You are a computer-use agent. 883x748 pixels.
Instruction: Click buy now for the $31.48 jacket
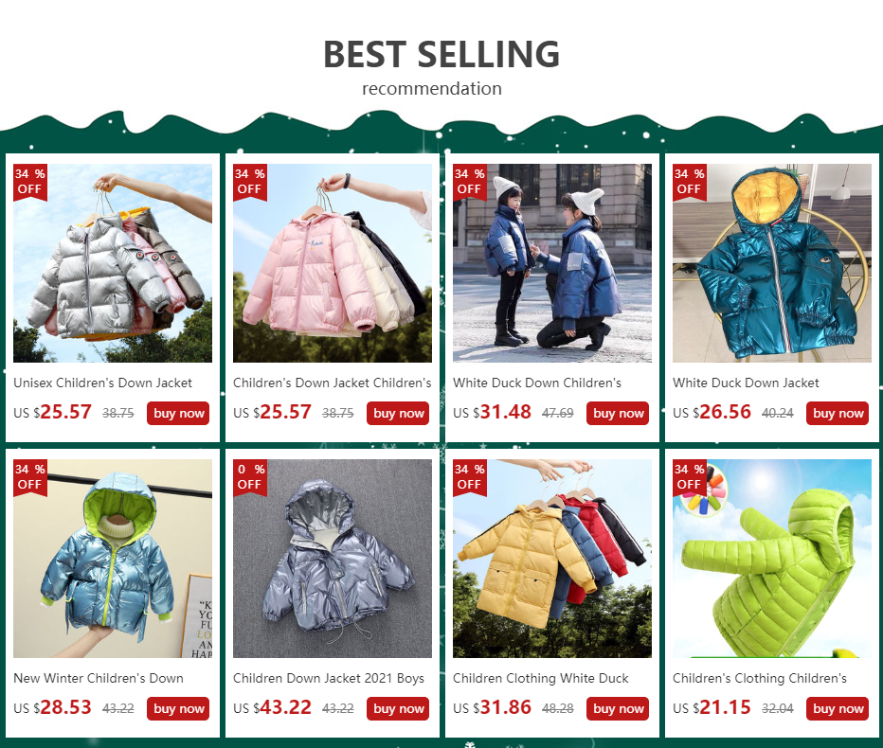(x=618, y=413)
